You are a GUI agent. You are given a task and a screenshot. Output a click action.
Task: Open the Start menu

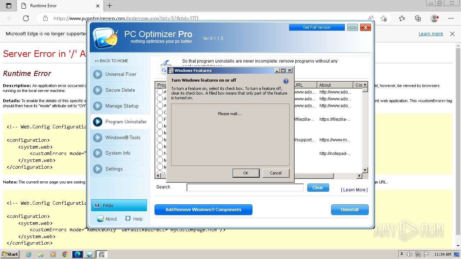tap(10, 254)
